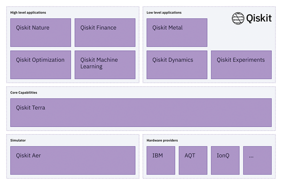This screenshot has width=282, height=185.
Task: Select the Qiskit Nature box
Action: coord(40,32)
